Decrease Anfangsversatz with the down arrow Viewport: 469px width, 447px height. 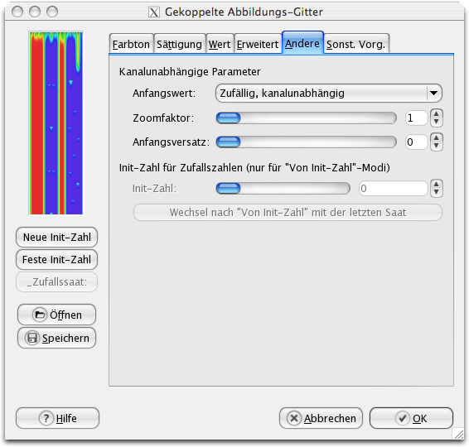tap(437, 146)
